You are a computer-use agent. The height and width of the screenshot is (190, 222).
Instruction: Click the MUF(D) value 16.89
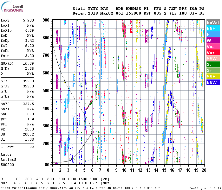(x=28, y=63)
